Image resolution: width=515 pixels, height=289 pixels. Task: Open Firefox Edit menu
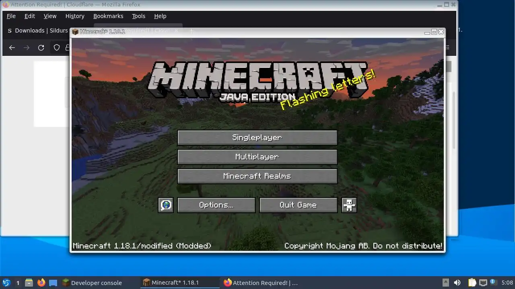pyautogui.click(x=30, y=16)
